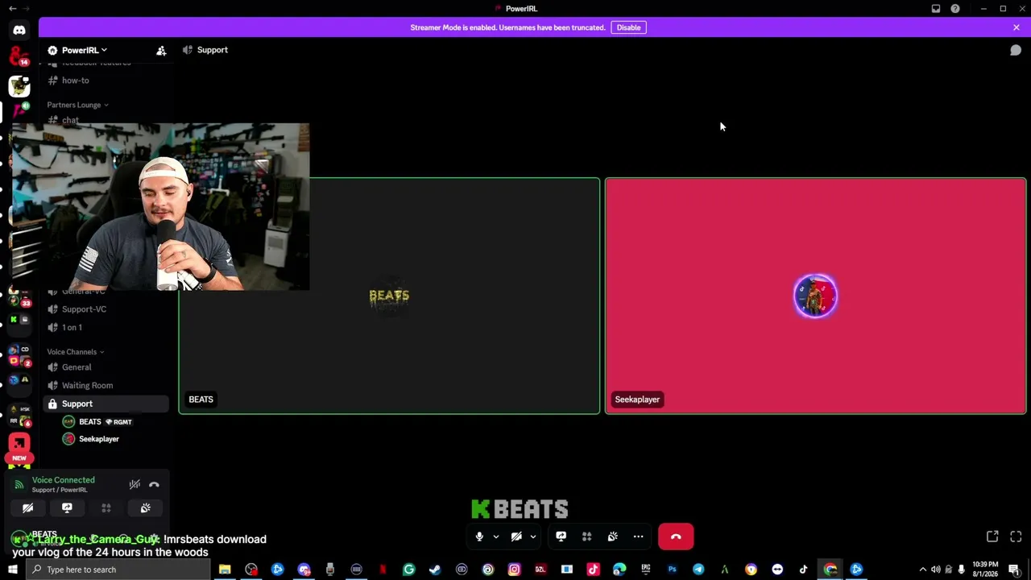Open soundboard from call control bar
This screenshot has height=580, width=1031.
click(x=612, y=536)
